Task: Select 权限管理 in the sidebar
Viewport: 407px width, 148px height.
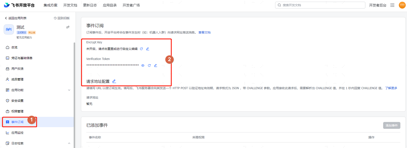Action: (17, 111)
